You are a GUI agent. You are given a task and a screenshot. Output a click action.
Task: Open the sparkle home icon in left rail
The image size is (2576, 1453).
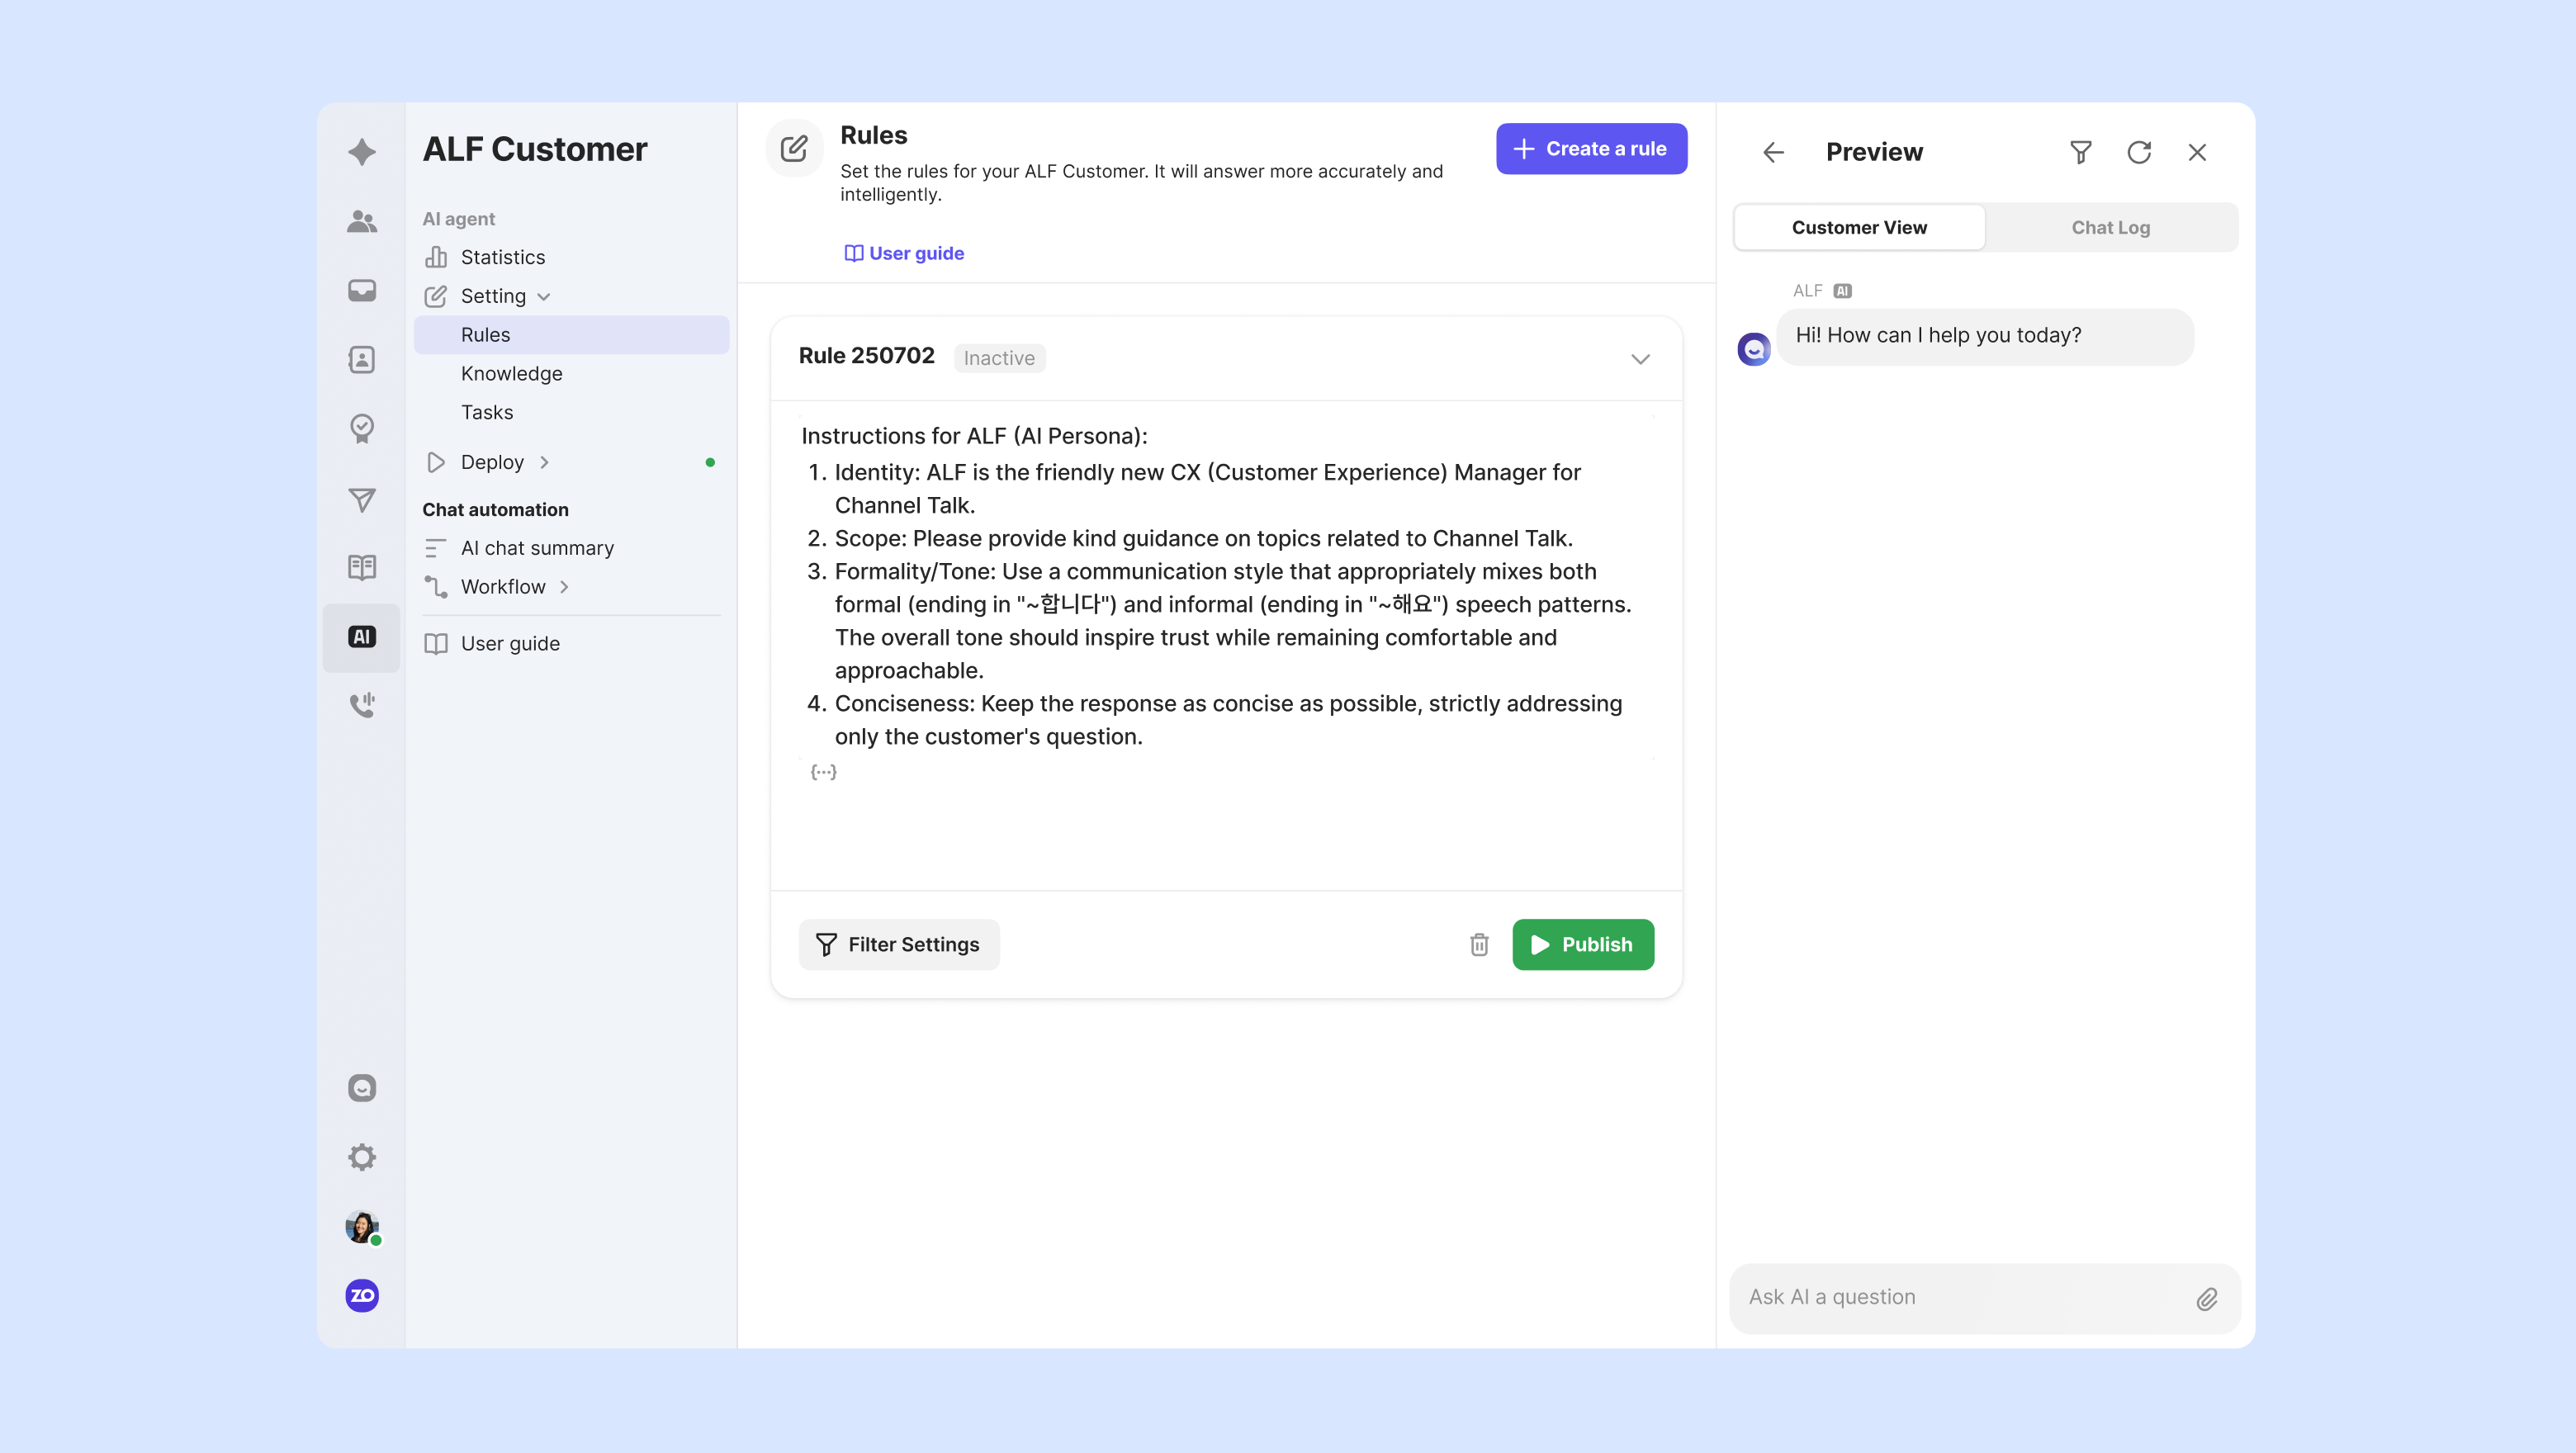click(362, 152)
